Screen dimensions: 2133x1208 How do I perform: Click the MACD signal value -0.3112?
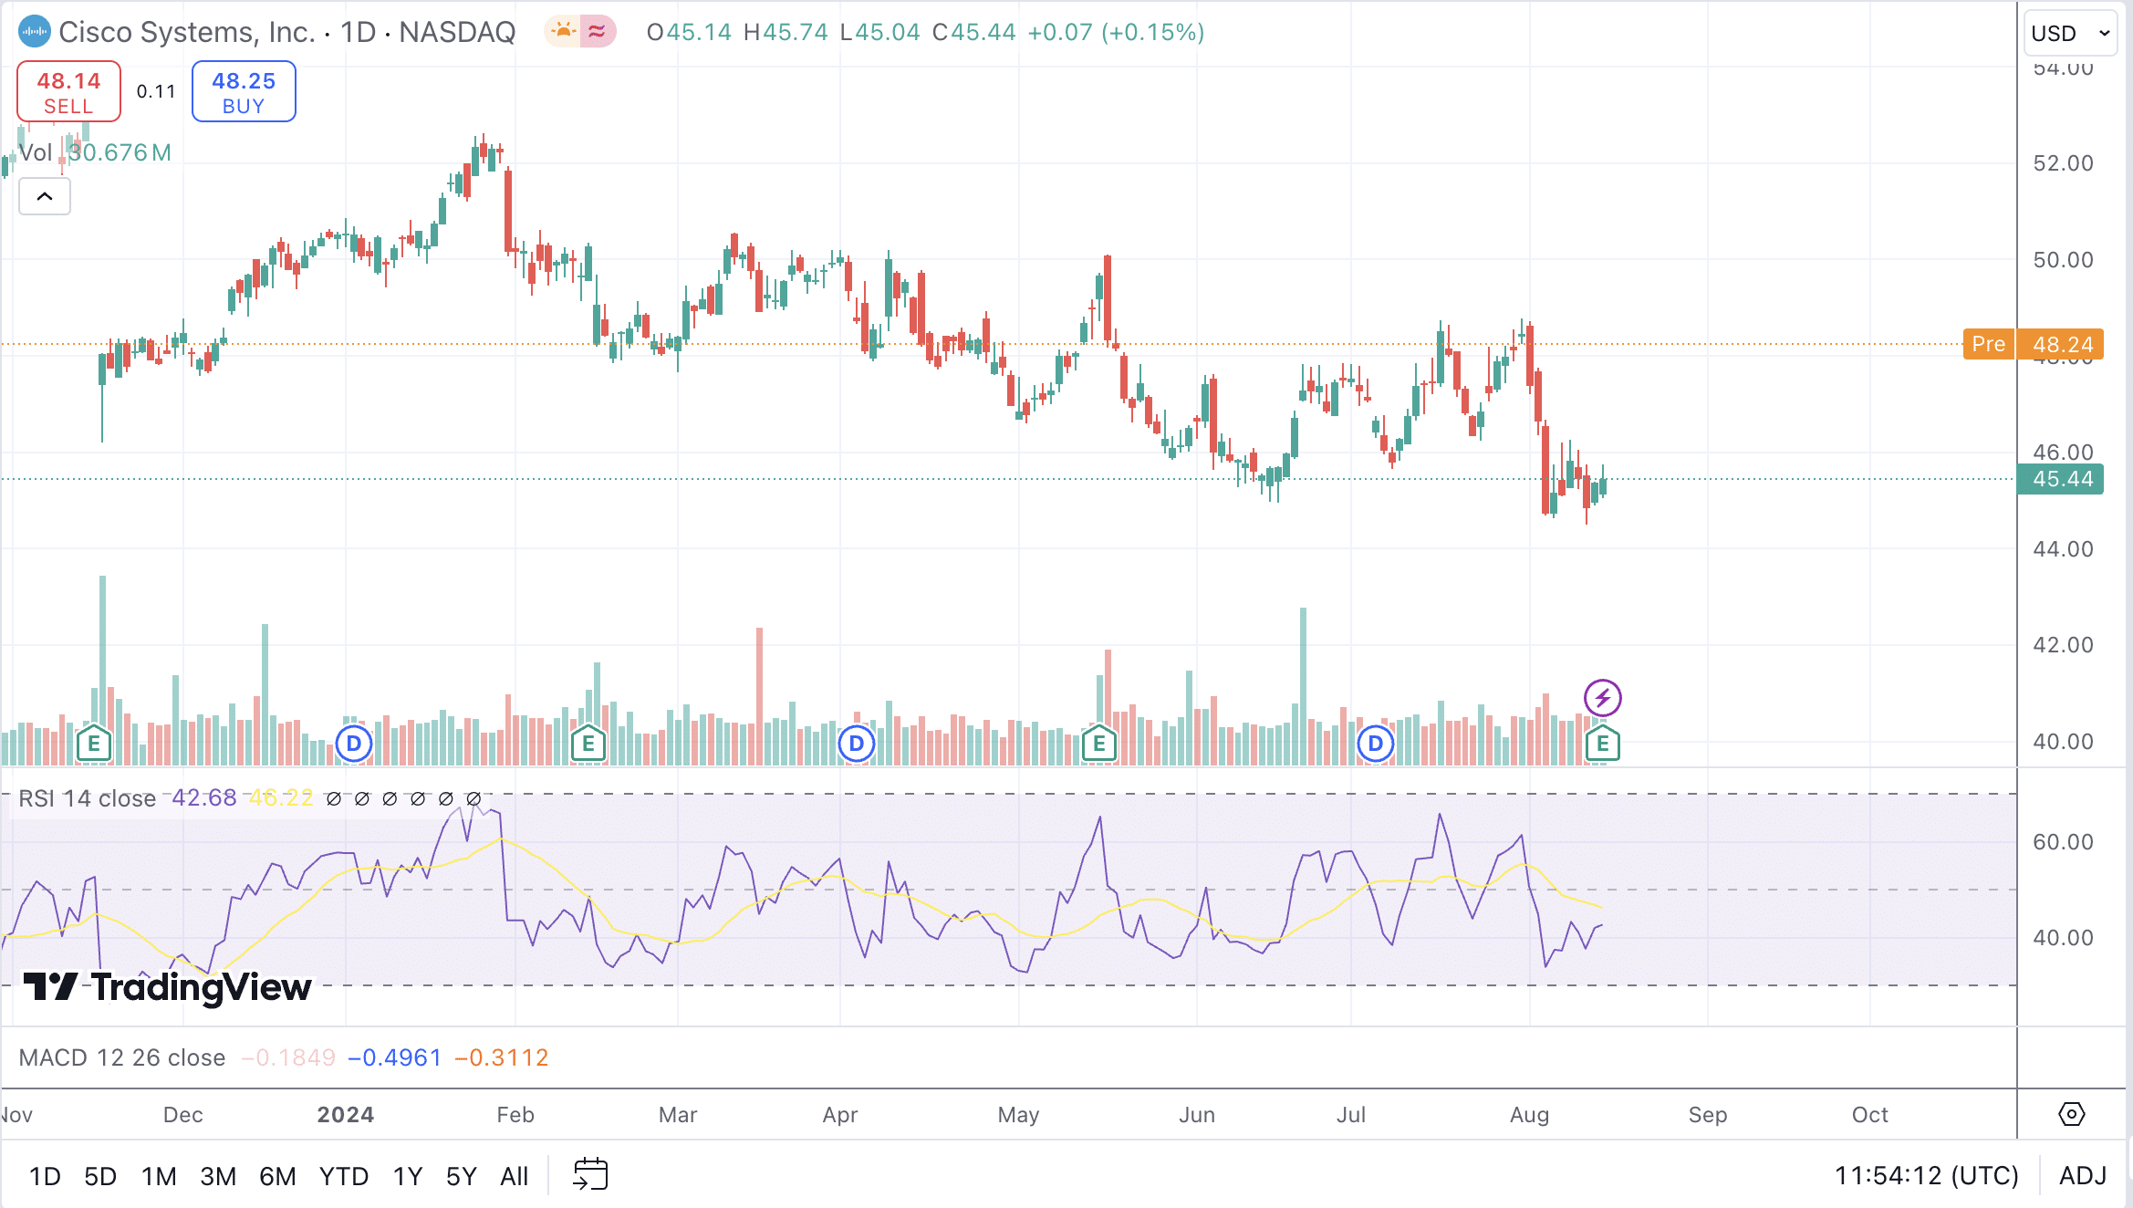(x=501, y=1057)
